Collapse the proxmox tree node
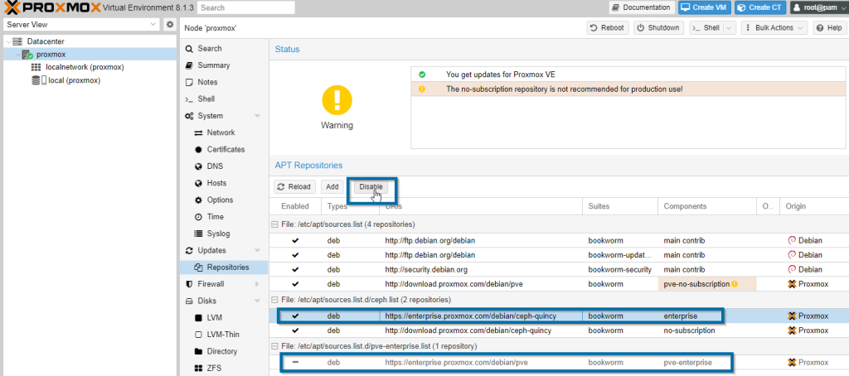The image size is (849, 376). tap(18, 55)
